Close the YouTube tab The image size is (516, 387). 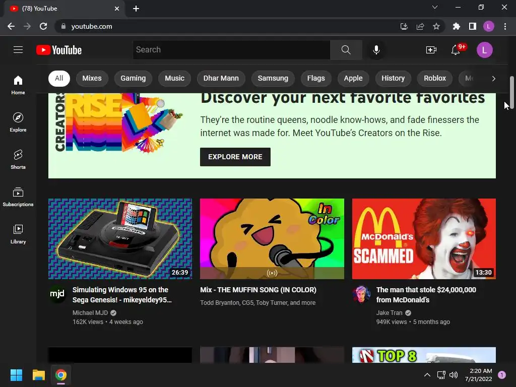click(x=117, y=9)
